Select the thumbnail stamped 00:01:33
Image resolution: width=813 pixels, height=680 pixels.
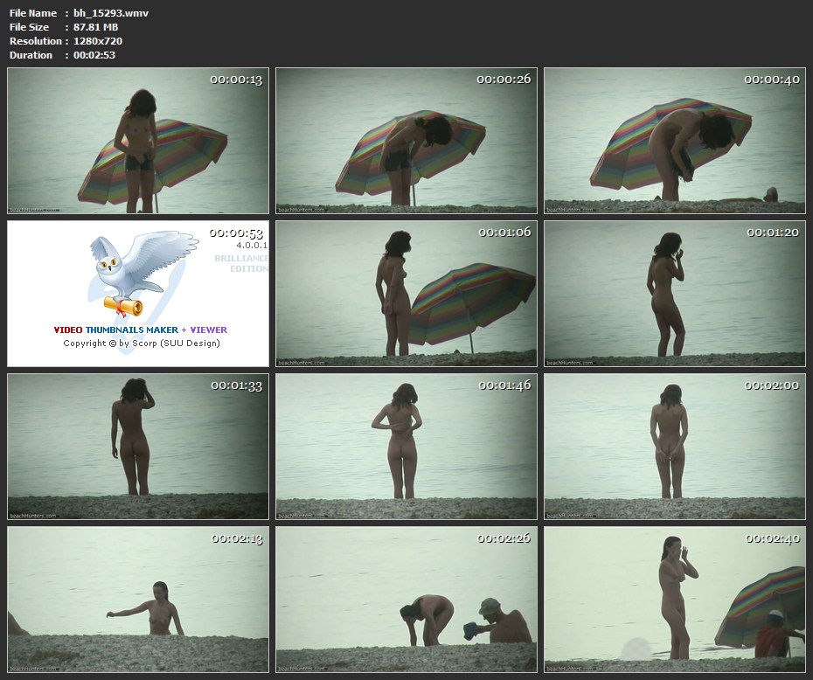point(138,447)
